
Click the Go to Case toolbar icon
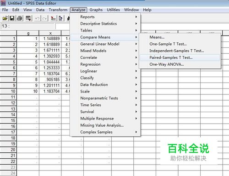(x=53, y=18)
